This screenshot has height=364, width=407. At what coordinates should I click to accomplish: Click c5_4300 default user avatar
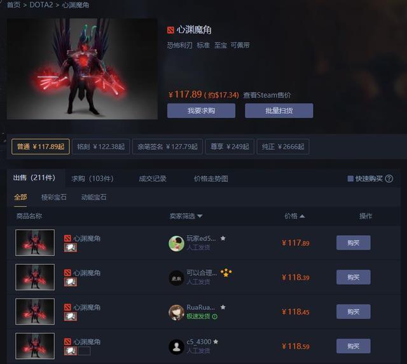[x=177, y=347]
